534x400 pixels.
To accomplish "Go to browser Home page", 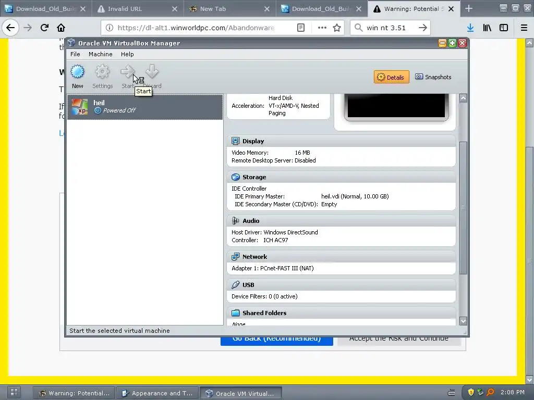I will click(x=61, y=28).
